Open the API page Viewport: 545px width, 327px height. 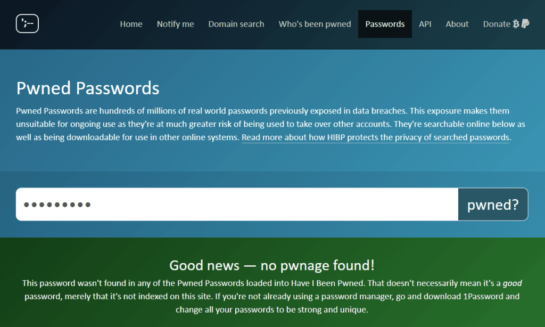(425, 24)
